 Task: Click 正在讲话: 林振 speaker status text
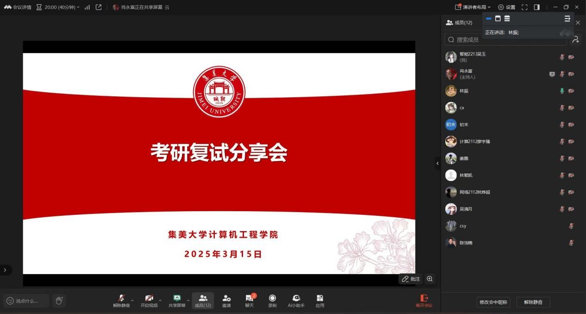[502, 32]
